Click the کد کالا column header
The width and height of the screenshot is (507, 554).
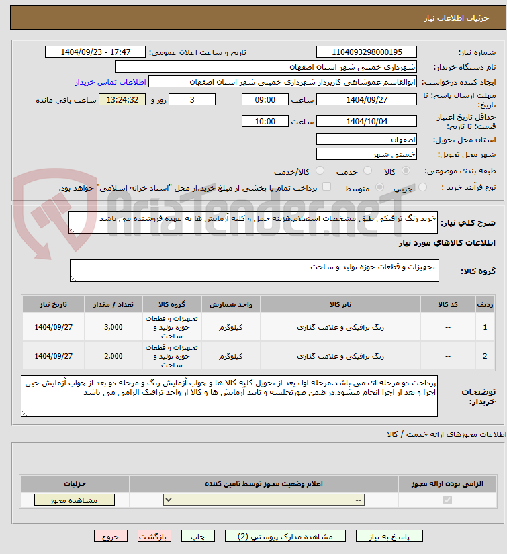(x=448, y=304)
